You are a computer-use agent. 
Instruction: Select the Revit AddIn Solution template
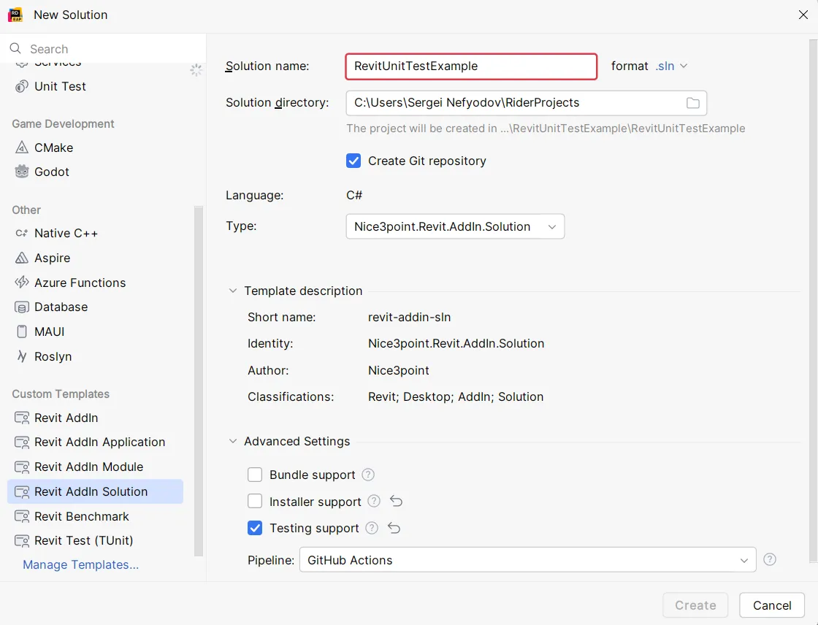click(96, 491)
